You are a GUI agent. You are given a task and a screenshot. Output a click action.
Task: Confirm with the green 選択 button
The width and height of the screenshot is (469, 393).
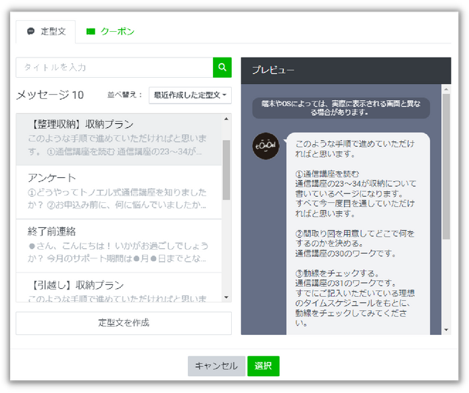[x=263, y=366]
